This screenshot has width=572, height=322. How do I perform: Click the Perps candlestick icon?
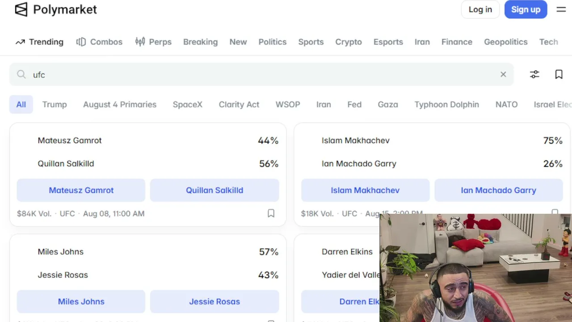(140, 42)
